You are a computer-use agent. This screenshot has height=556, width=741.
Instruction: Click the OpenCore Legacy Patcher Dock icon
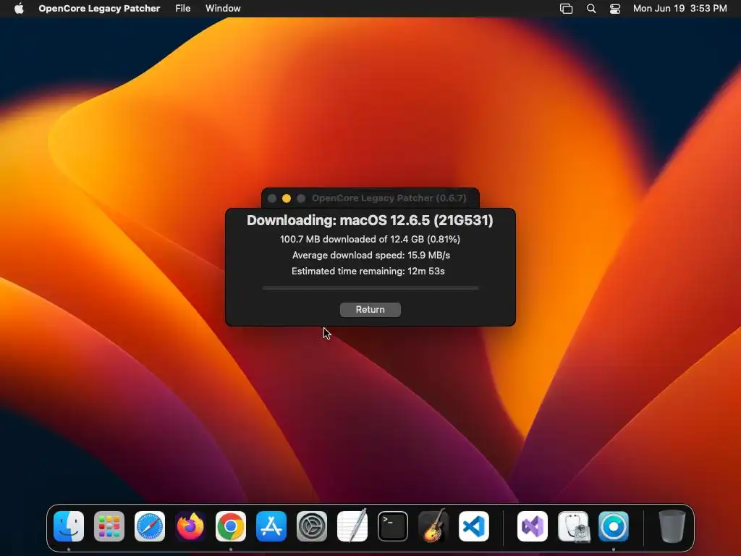click(x=614, y=526)
